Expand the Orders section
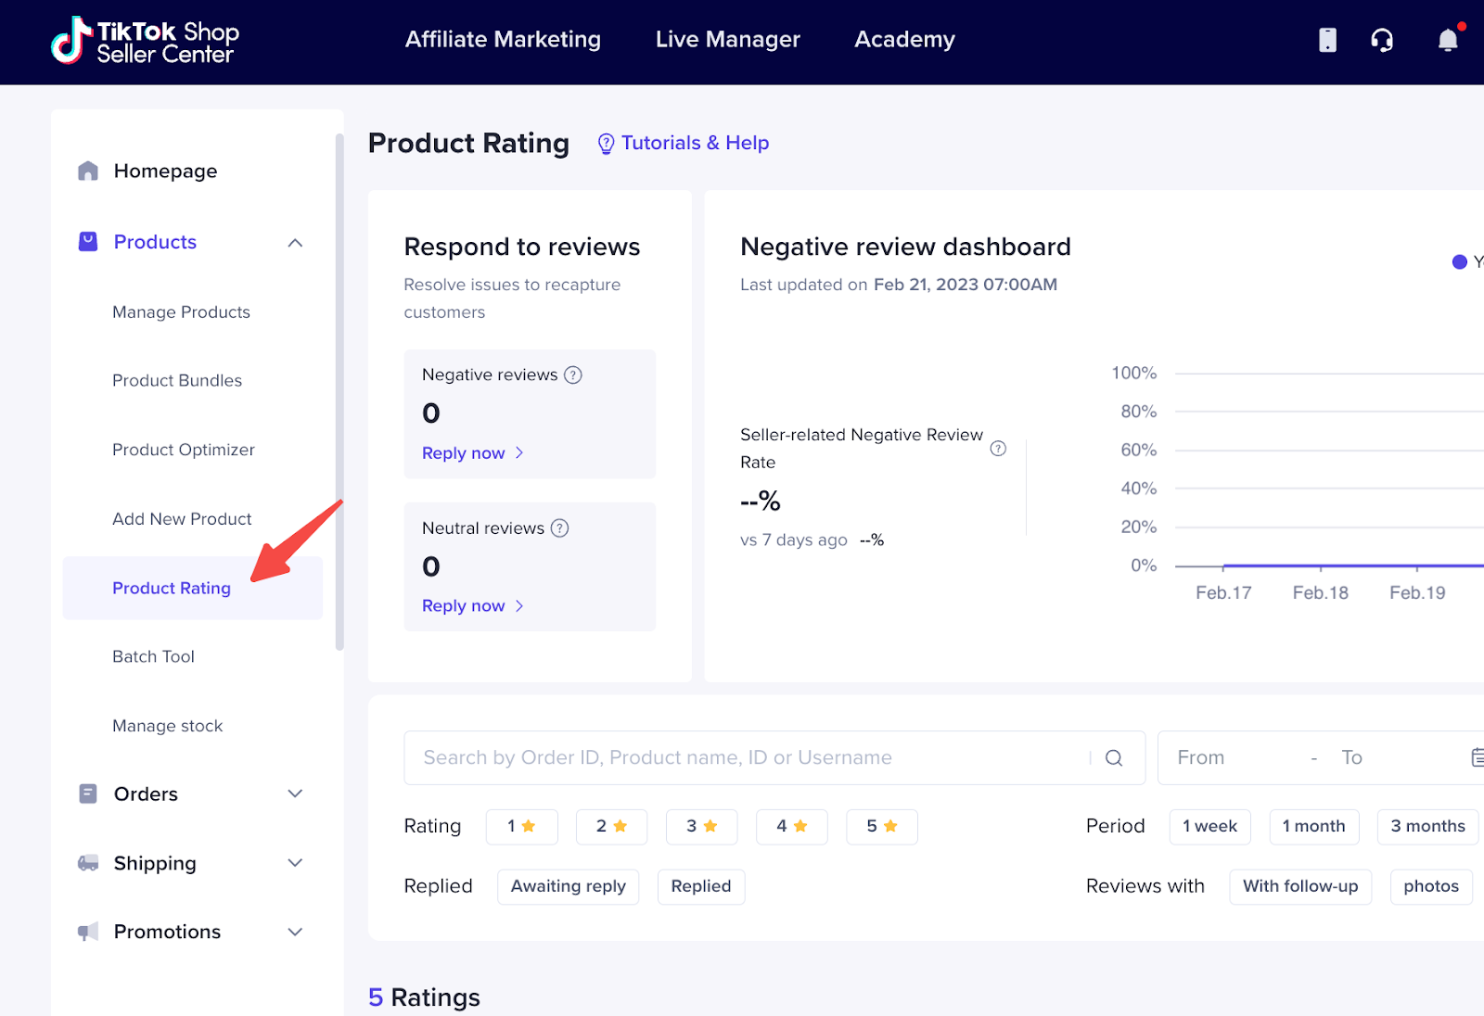The height and width of the screenshot is (1016, 1484). point(295,794)
